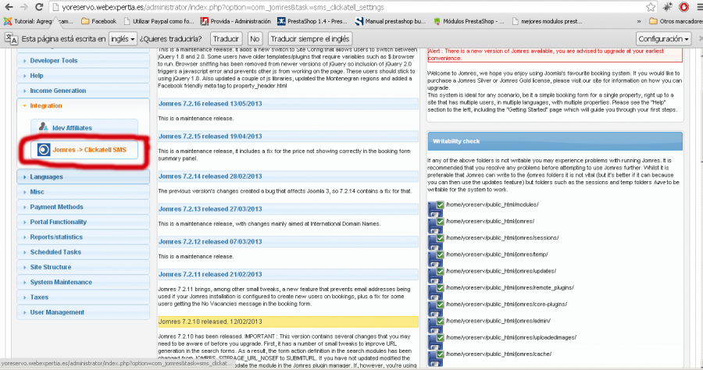Expand the Income Generation section

tap(83, 91)
